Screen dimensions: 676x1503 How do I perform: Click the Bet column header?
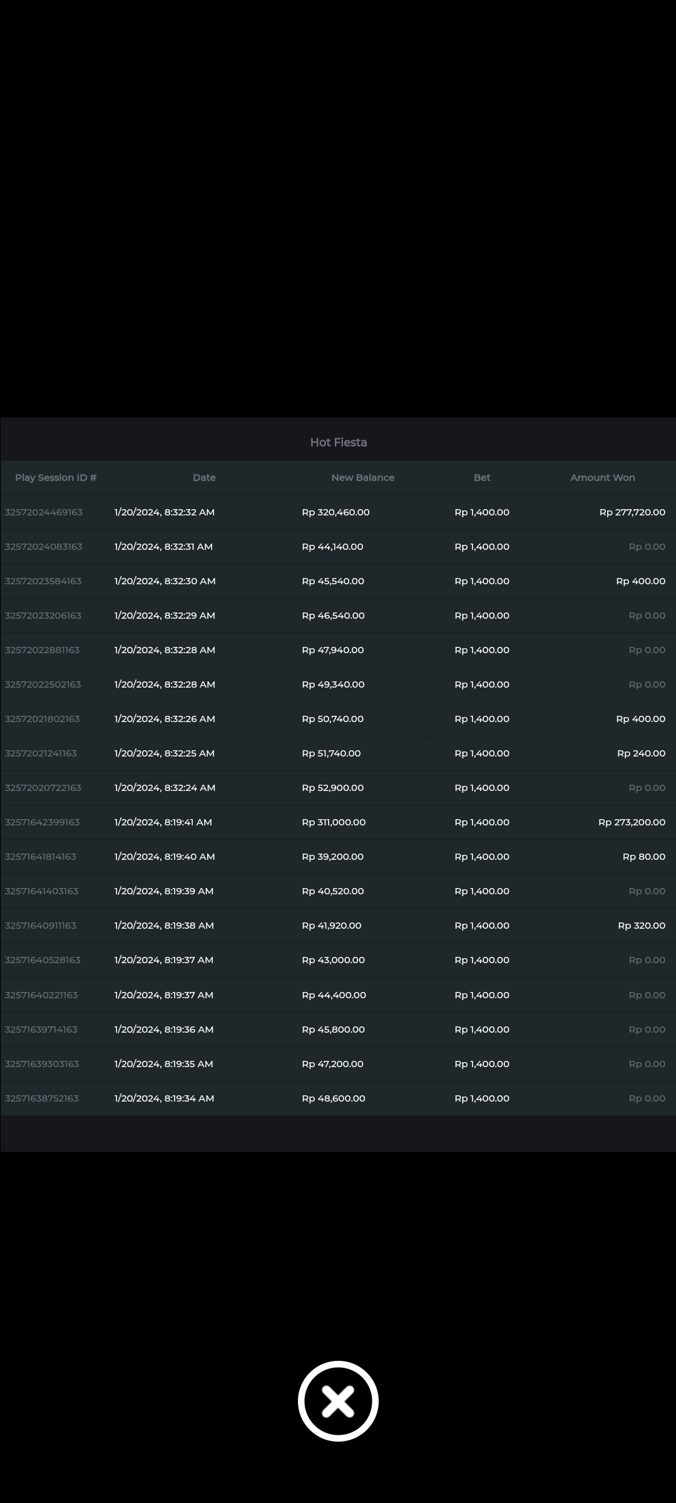pos(482,477)
